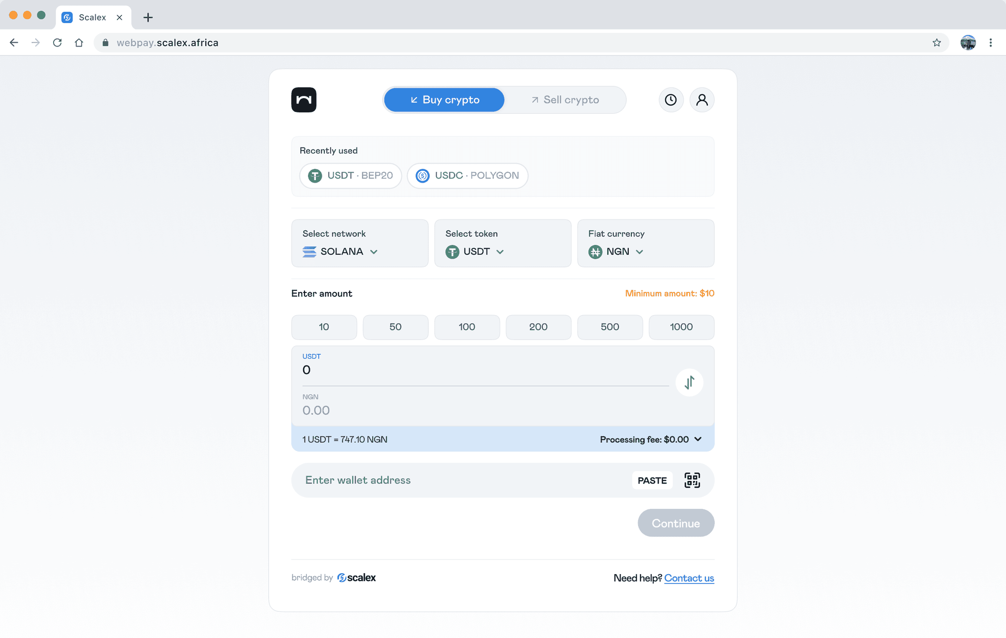Select the Buy crypto tab
The width and height of the screenshot is (1006, 638).
click(444, 100)
